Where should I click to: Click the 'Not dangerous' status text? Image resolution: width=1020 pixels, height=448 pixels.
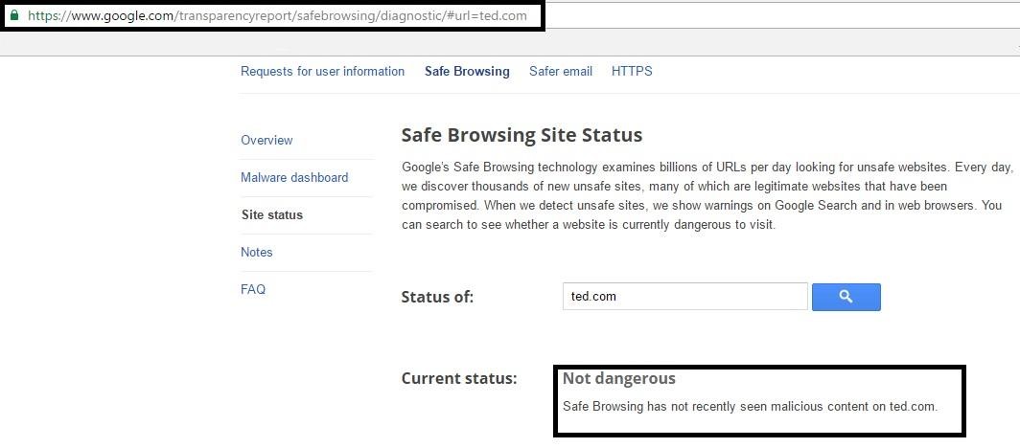click(x=619, y=378)
